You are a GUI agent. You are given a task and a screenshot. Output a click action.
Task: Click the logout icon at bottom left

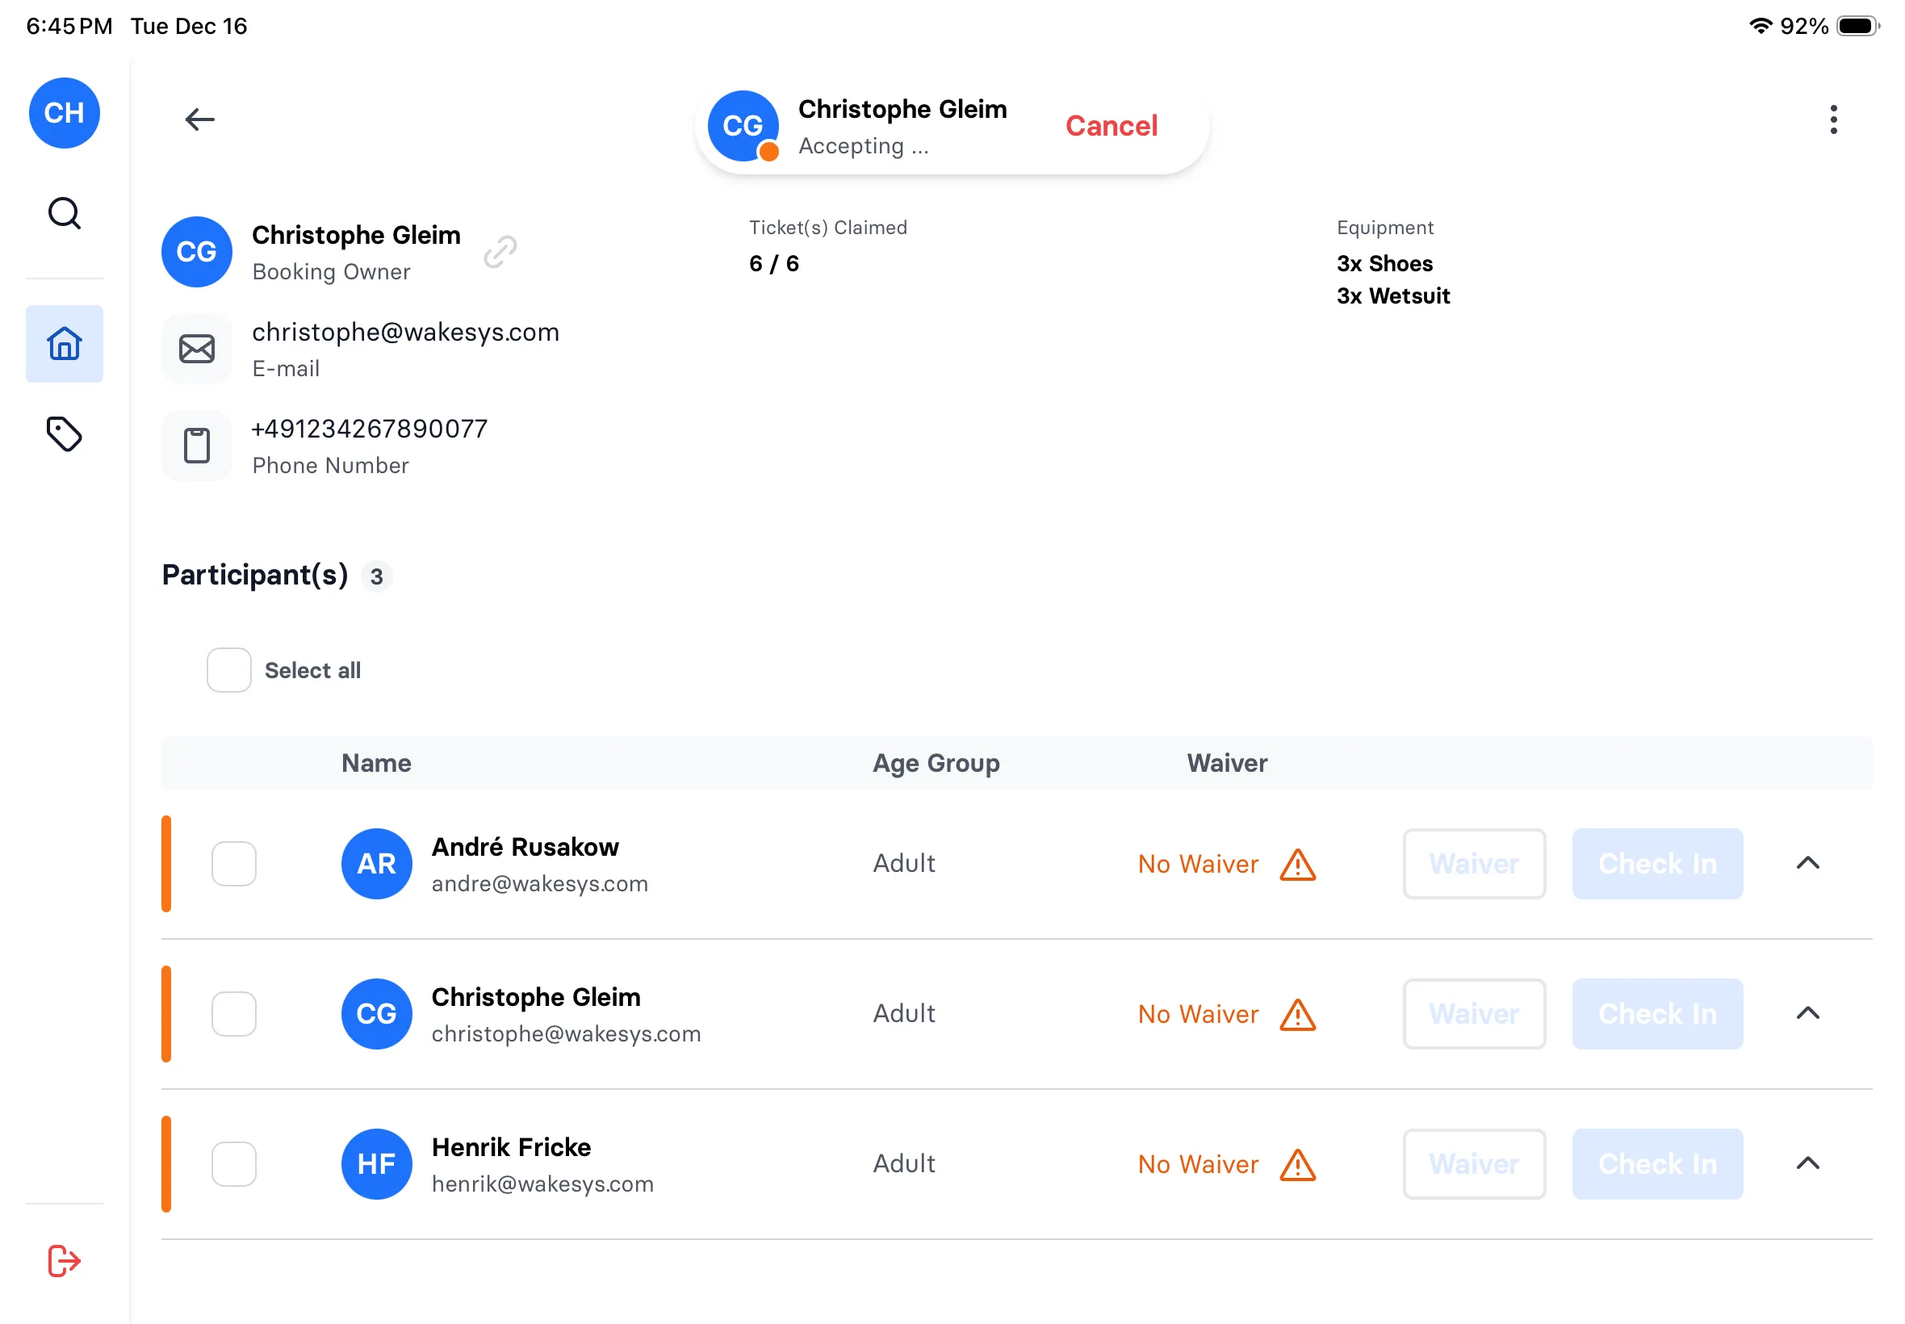[64, 1260]
